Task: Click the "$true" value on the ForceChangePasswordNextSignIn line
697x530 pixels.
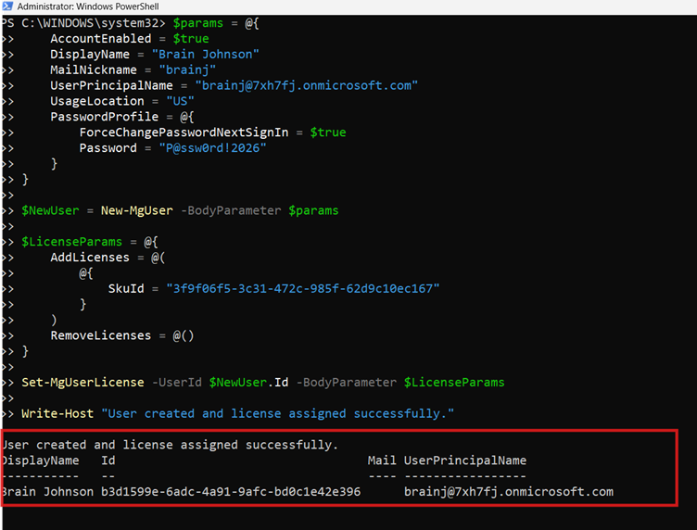Action: pos(328,132)
